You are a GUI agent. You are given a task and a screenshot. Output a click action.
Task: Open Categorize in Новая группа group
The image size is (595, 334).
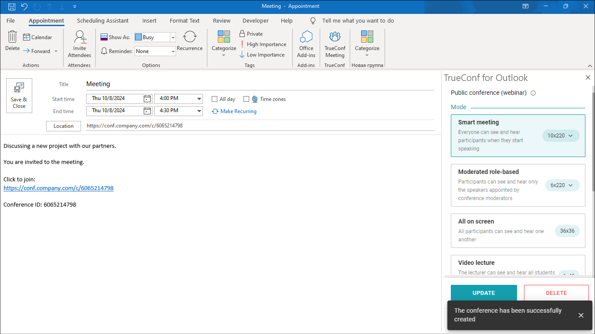pyautogui.click(x=367, y=44)
